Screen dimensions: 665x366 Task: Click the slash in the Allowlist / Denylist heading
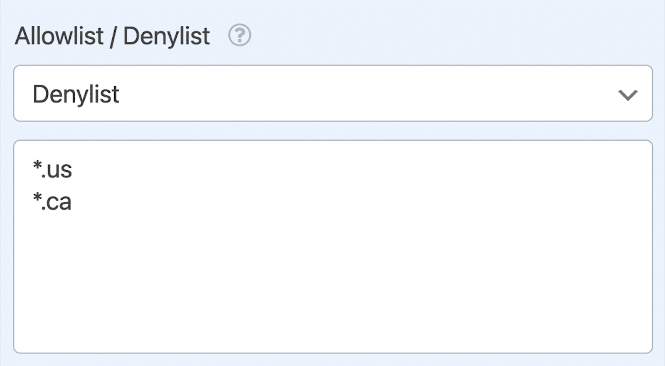113,37
